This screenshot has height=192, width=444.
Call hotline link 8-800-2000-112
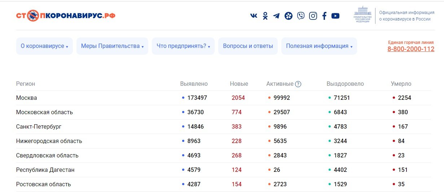click(x=411, y=49)
